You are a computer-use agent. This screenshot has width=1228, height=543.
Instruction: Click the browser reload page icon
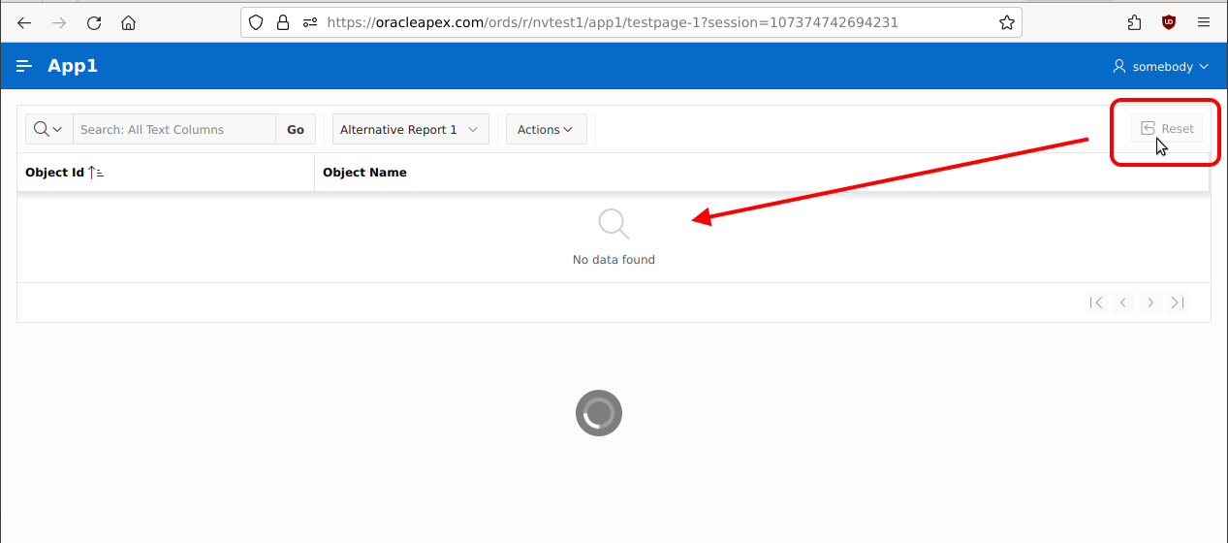pos(94,22)
